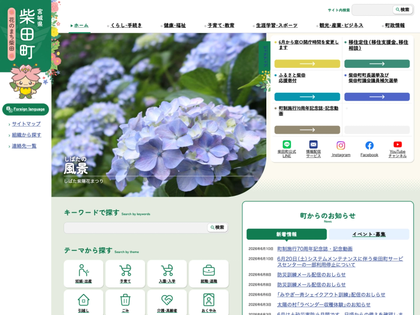This screenshot has height=315, width=420.
Task: Open the 6月8日 first 防災訓練メール配信のおしらせ
Action: [x=311, y=275]
